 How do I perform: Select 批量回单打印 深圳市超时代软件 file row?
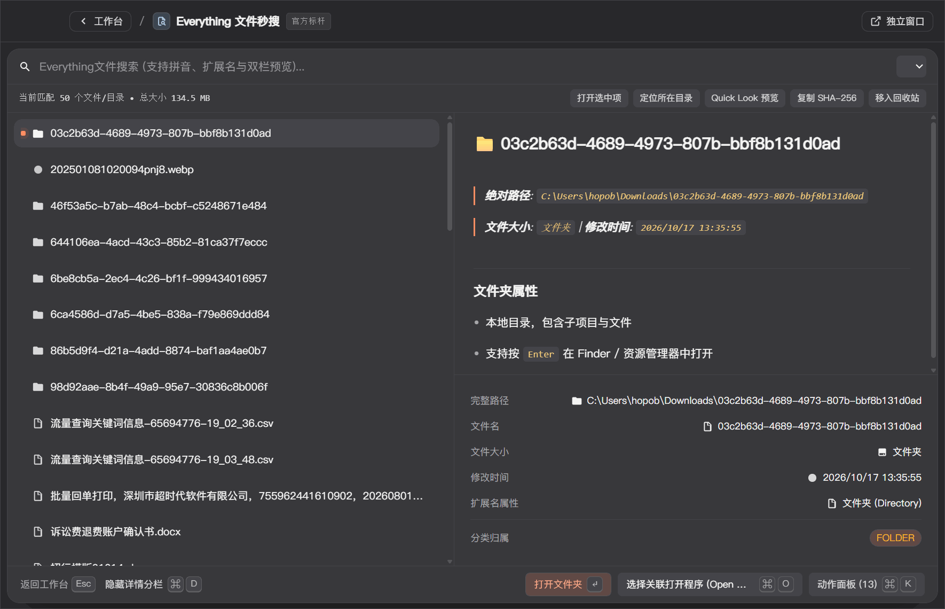pyautogui.click(x=226, y=496)
